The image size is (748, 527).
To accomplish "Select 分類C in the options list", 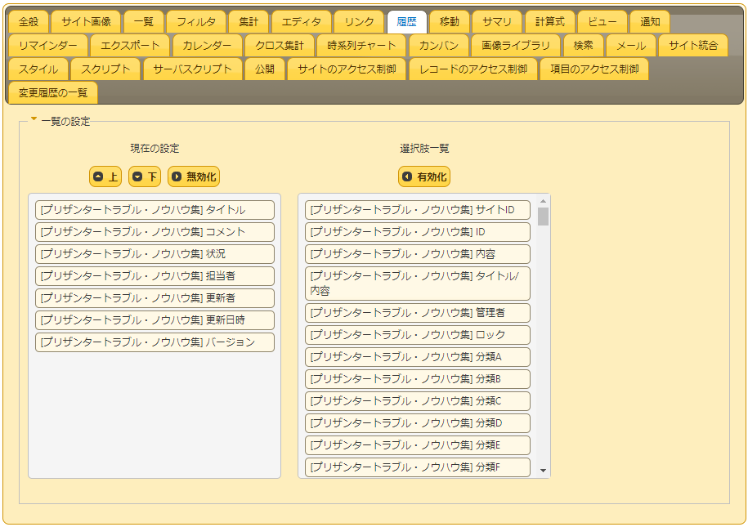I will 418,401.
